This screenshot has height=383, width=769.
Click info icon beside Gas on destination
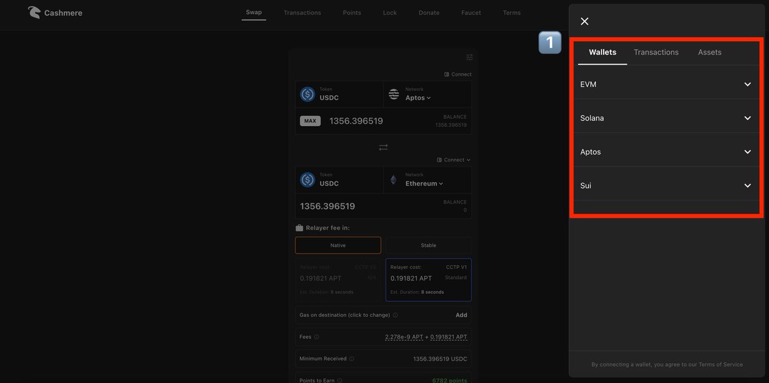pyautogui.click(x=395, y=315)
